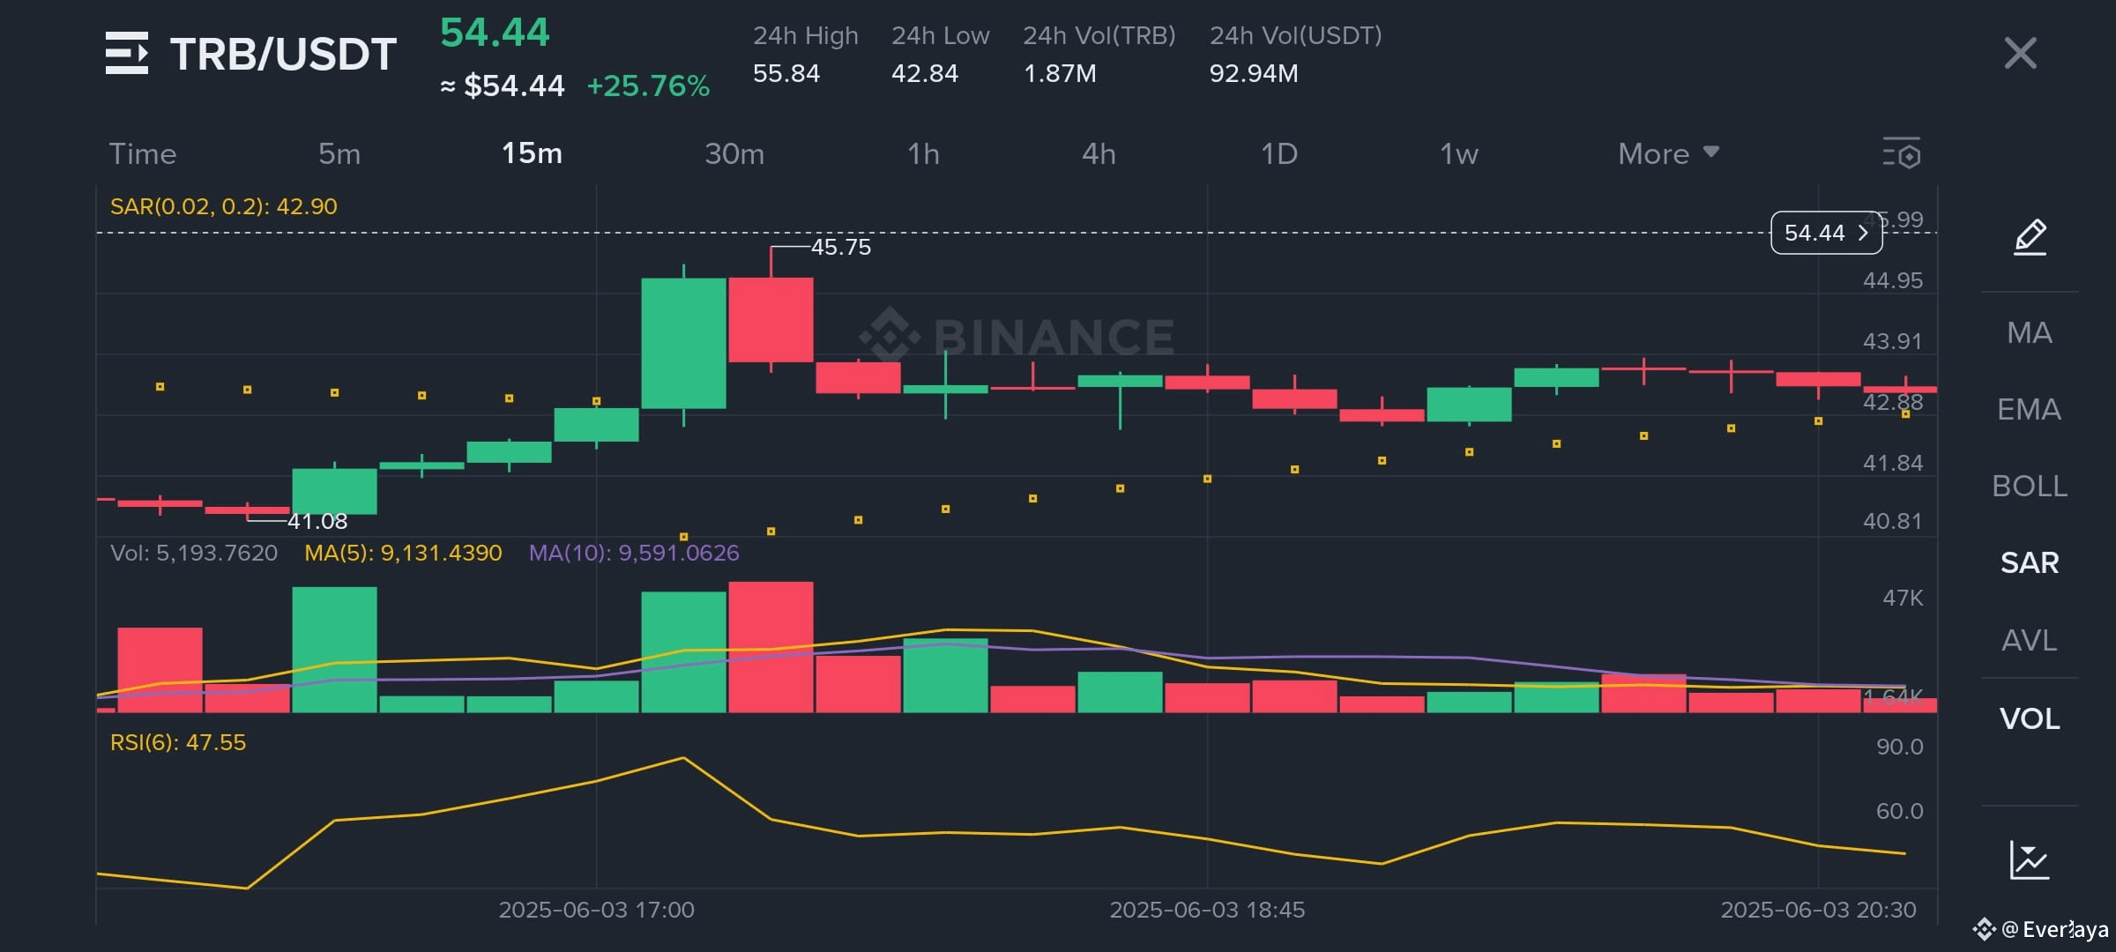
Task: Open TRB/USDT pair selector
Action: pyautogui.click(x=283, y=55)
